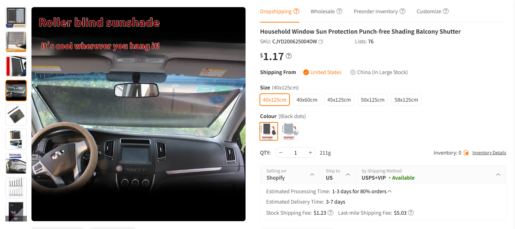Click the question mark next to Wholesale
515x229 pixels.
339,11
